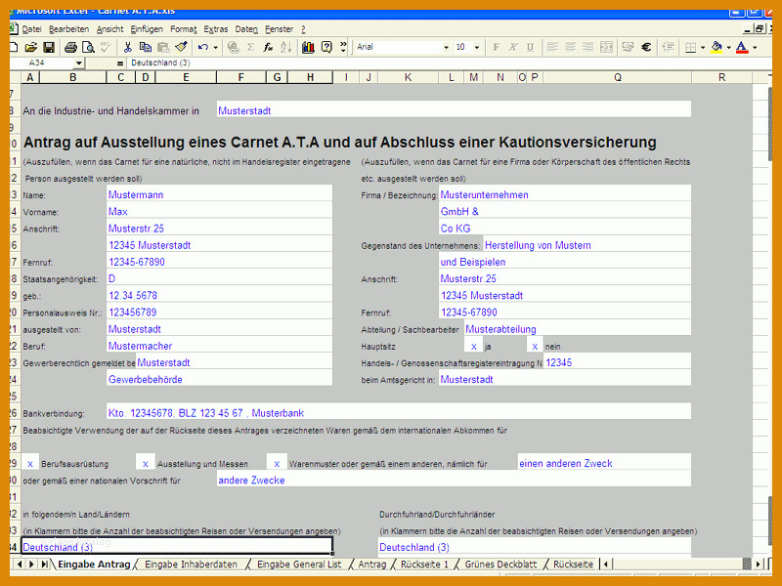Apply the red font color A
This screenshot has width=782, height=586.
[x=742, y=47]
